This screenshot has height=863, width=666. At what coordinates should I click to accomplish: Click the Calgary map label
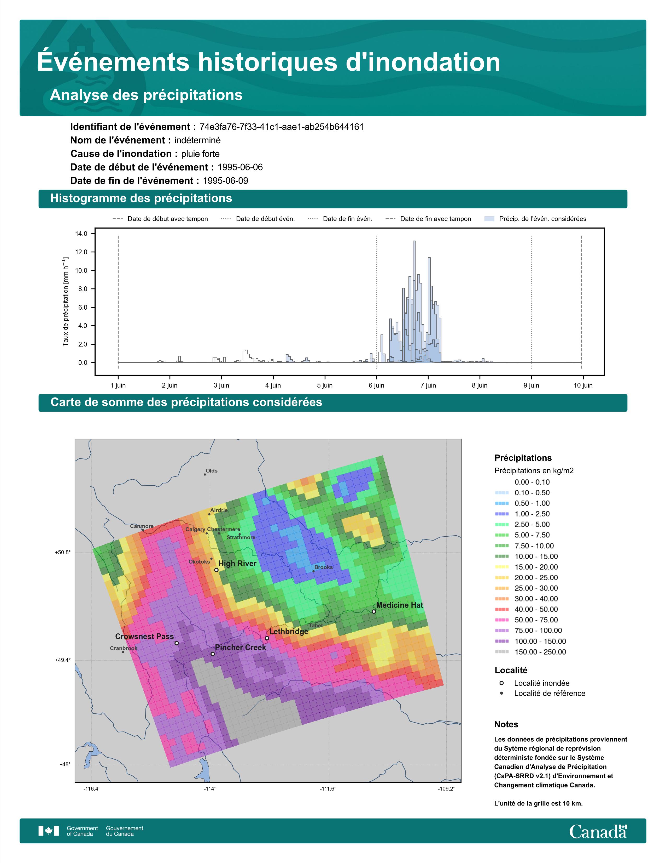[195, 529]
